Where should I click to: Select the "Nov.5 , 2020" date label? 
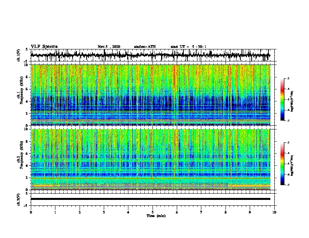pos(109,47)
